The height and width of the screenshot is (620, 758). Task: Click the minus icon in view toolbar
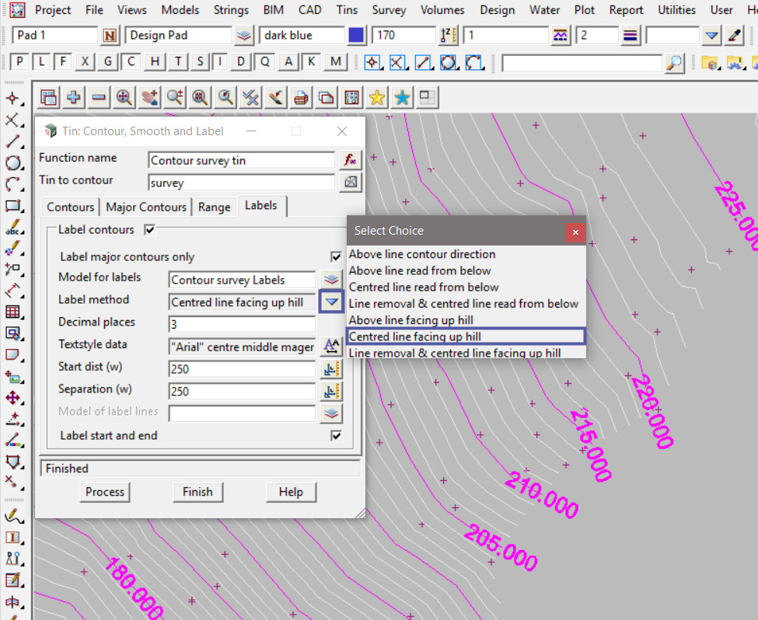tap(99, 97)
